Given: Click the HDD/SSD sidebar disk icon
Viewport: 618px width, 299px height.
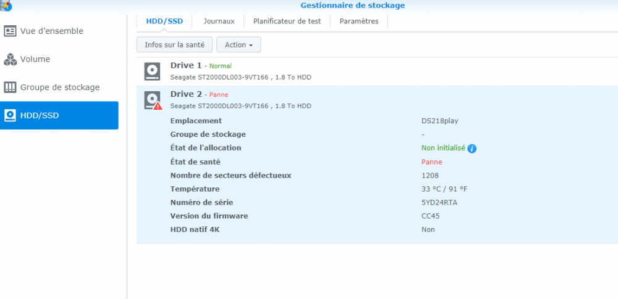Looking at the screenshot, I should (10, 116).
